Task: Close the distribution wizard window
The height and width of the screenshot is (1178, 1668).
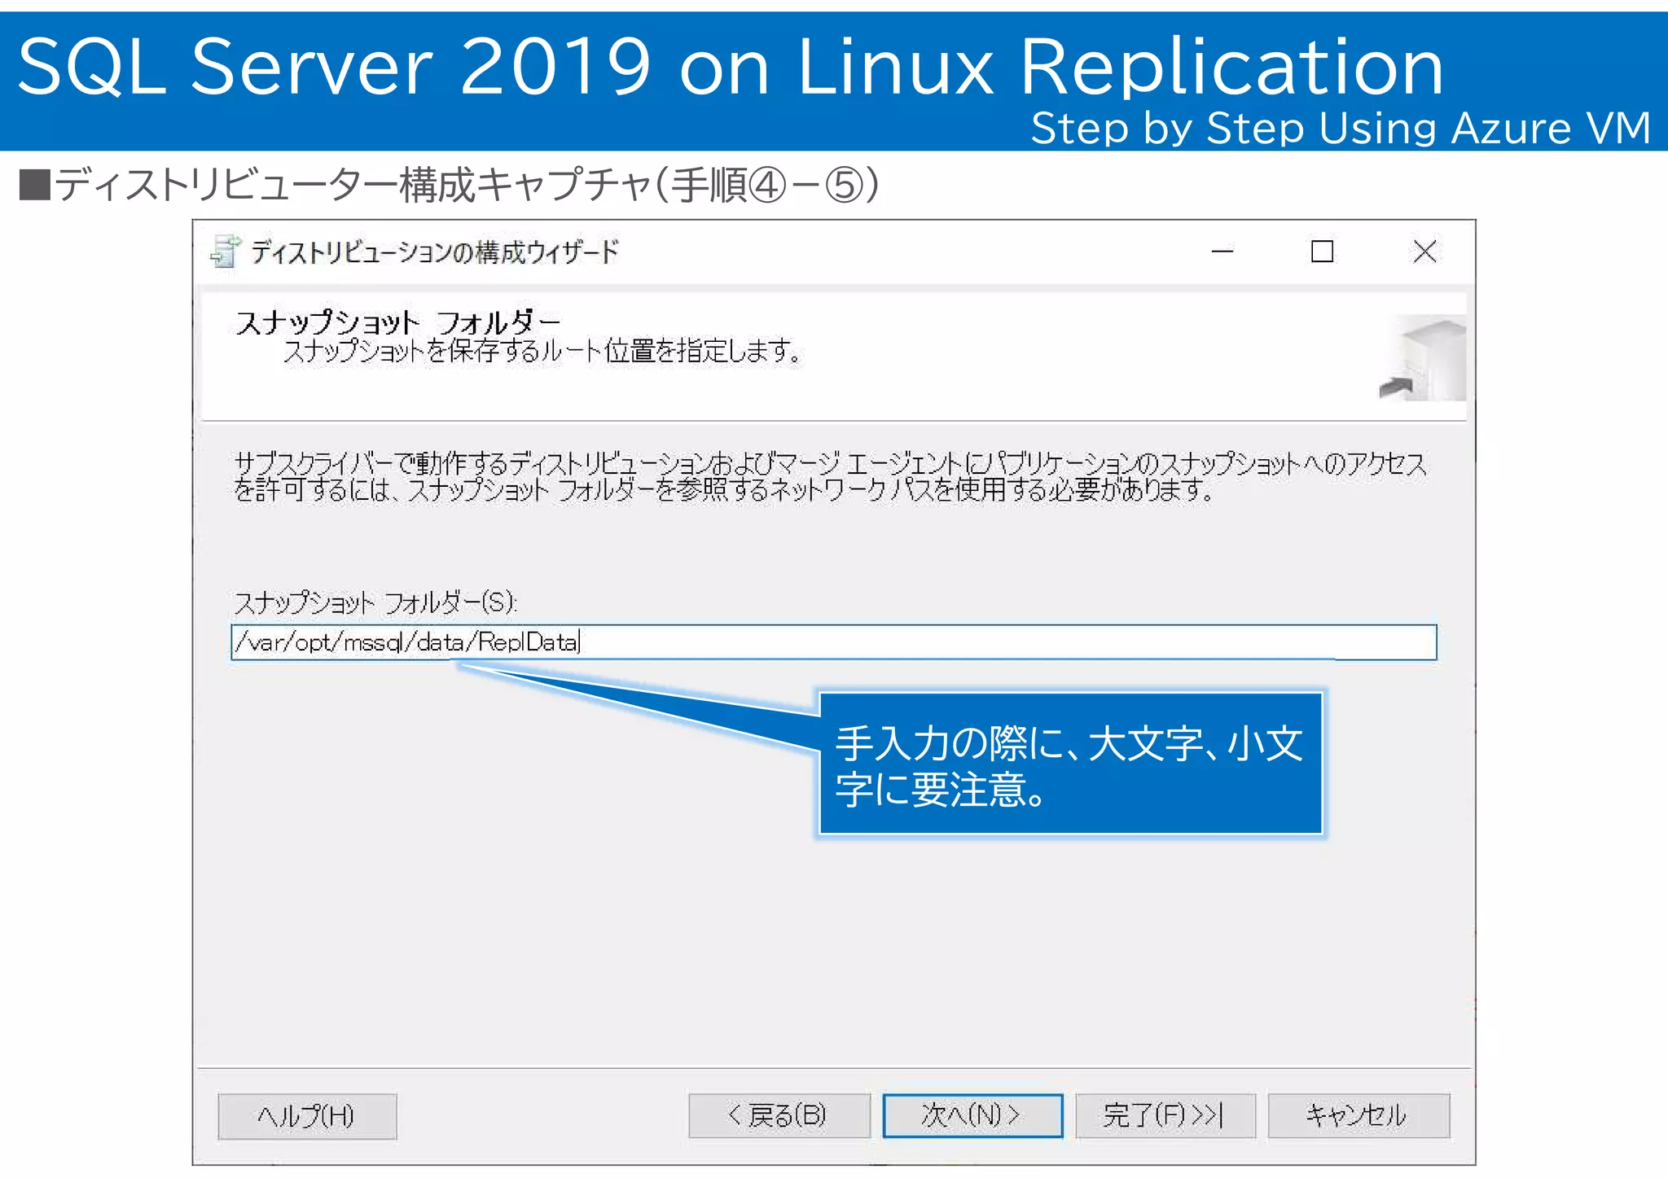Action: [1424, 252]
